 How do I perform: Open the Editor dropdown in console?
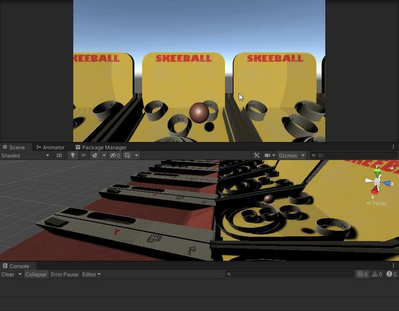click(92, 274)
